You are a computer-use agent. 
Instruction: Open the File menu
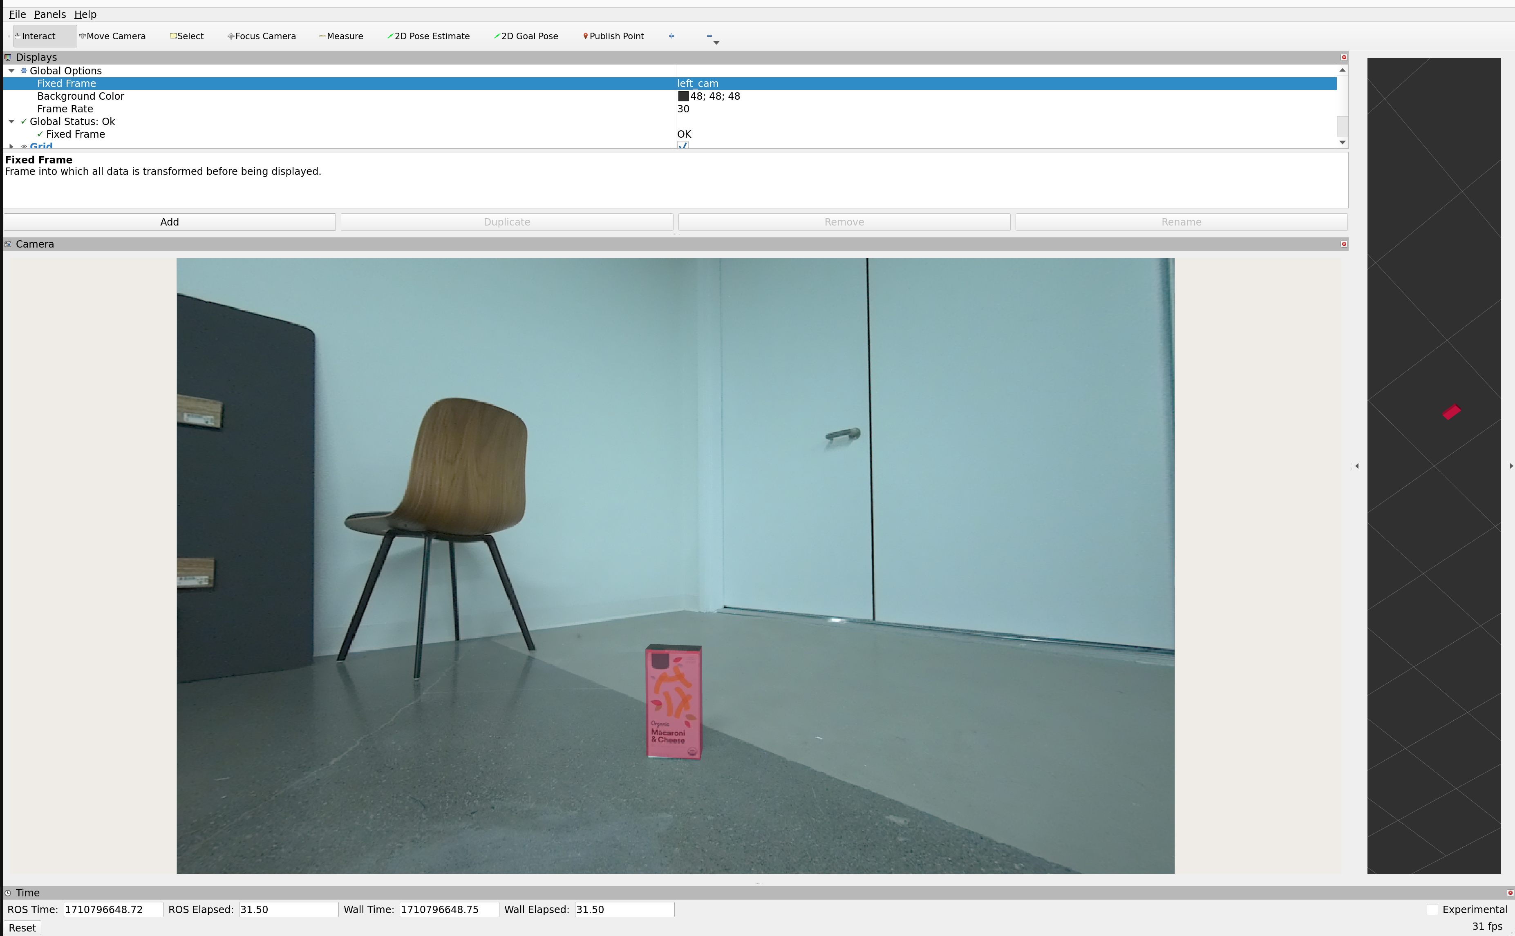click(x=17, y=14)
